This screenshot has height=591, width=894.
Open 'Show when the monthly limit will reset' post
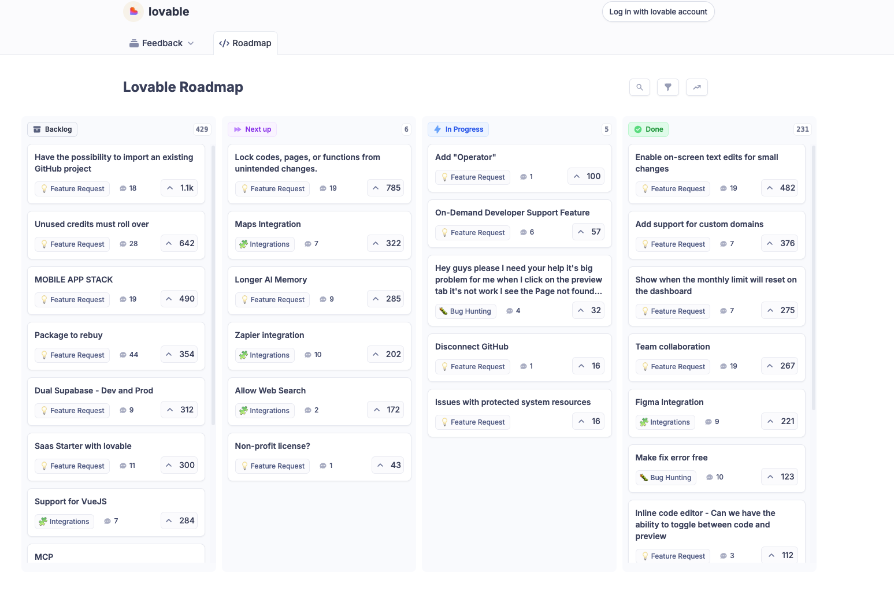click(716, 285)
